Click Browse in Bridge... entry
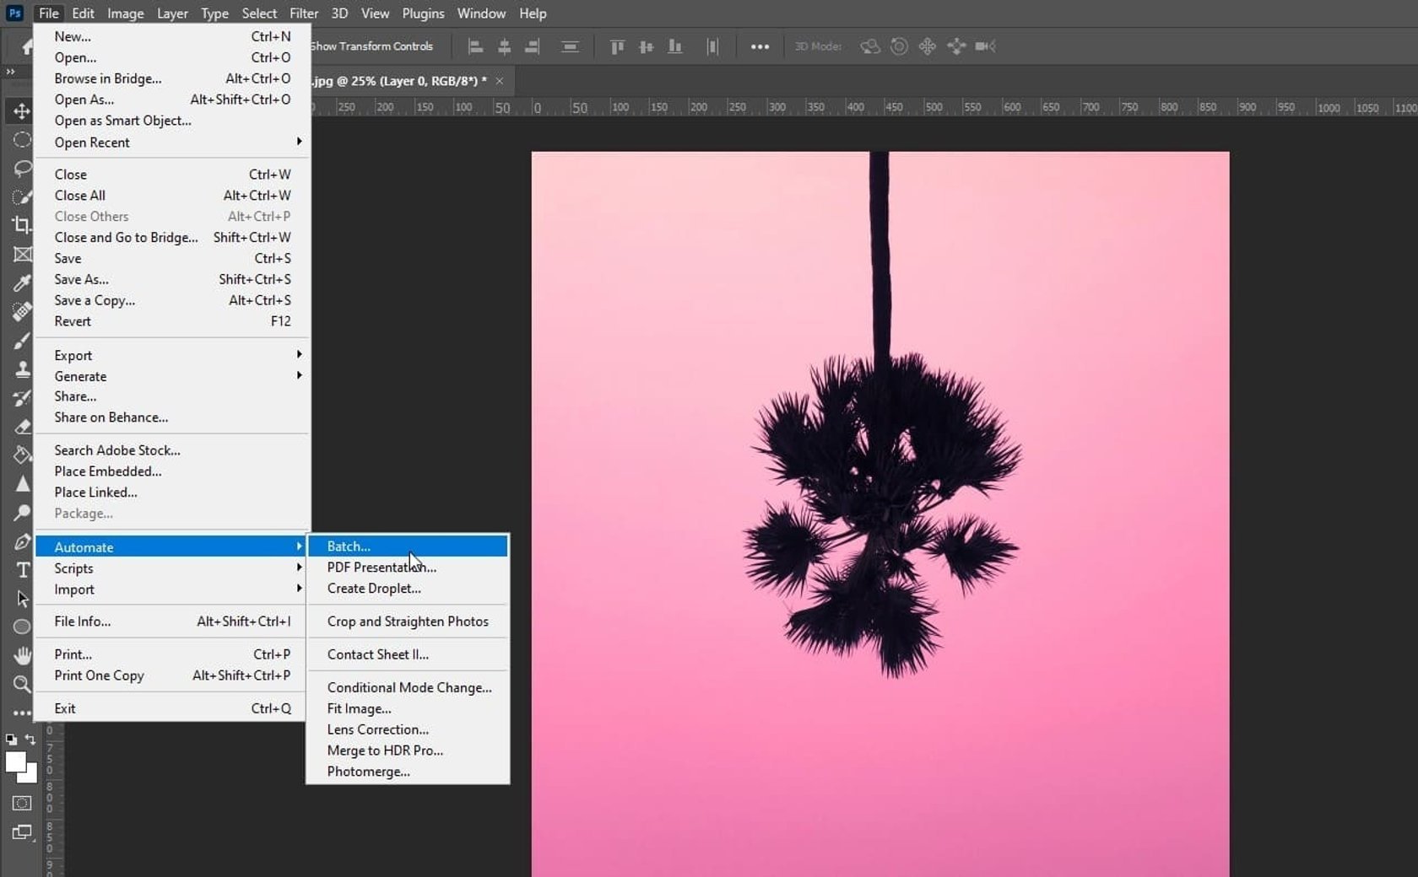This screenshot has width=1418, height=877. pyautogui.click(x=173, y=78)
